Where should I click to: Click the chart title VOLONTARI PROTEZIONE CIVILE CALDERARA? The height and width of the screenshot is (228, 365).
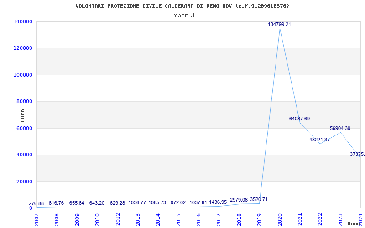(x=182, y=6)
